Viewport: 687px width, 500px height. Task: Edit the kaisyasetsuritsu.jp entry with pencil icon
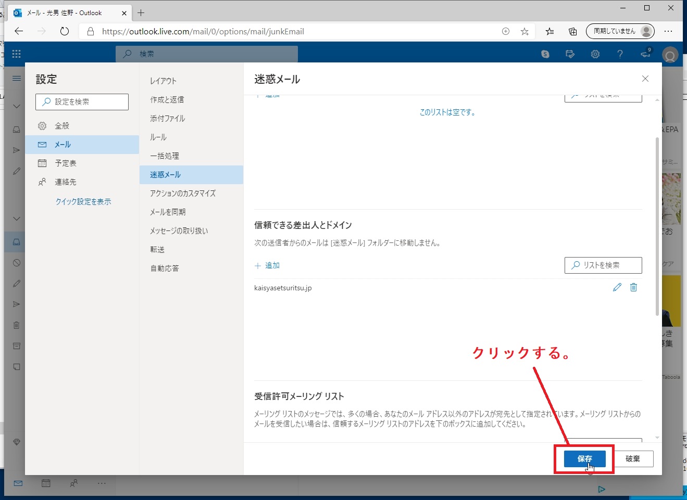617,287
